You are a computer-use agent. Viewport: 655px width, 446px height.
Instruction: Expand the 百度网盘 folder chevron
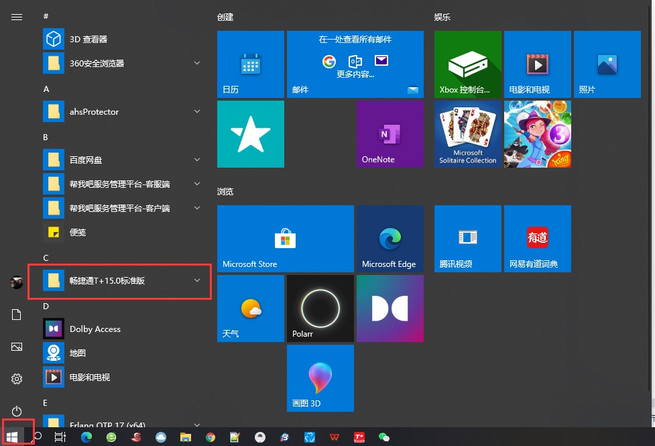coord(196,160)
